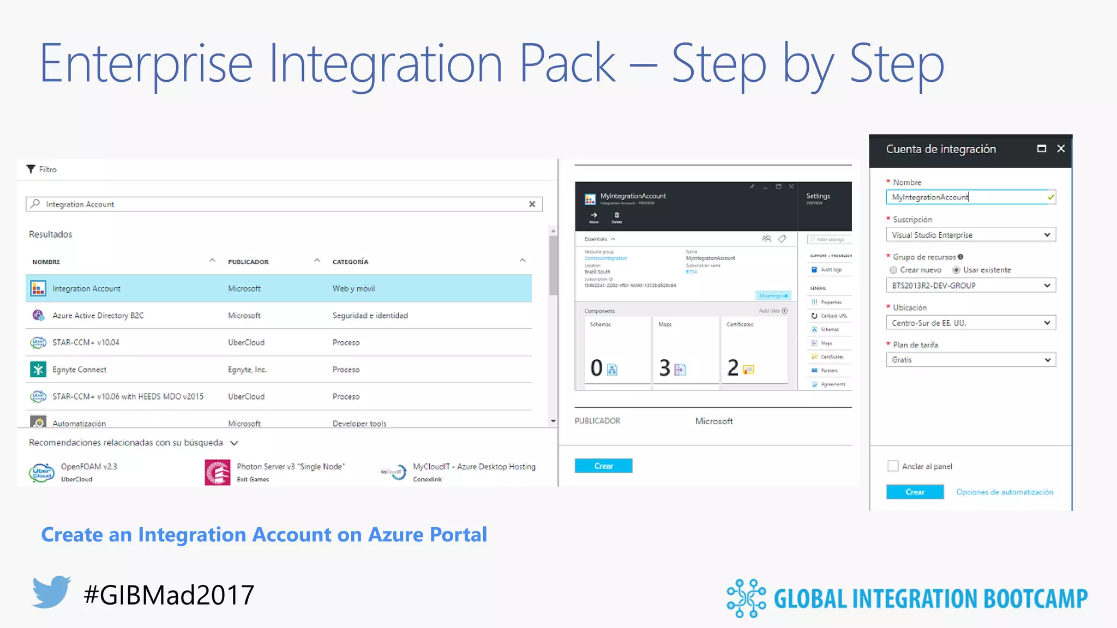Open the Maps tile showing 3
This screenshot has width=1117, height=628.
point(686,350)
